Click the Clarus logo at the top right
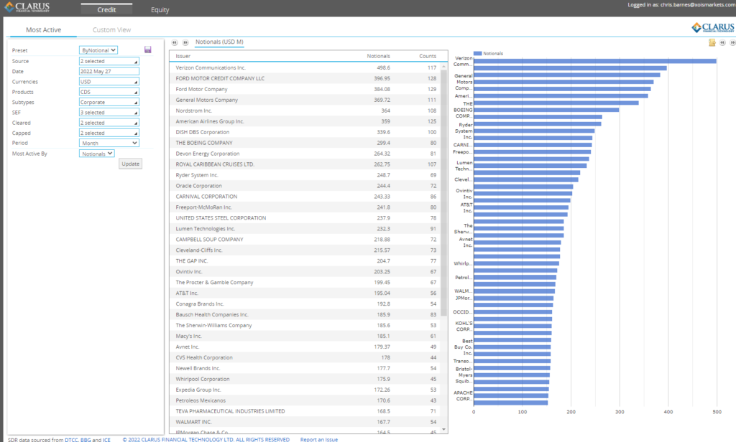Viewport: 736px width, 442px height. [x=713, y=27]
